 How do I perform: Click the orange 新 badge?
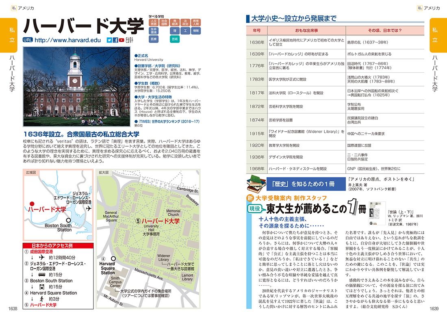coord(250,198)
